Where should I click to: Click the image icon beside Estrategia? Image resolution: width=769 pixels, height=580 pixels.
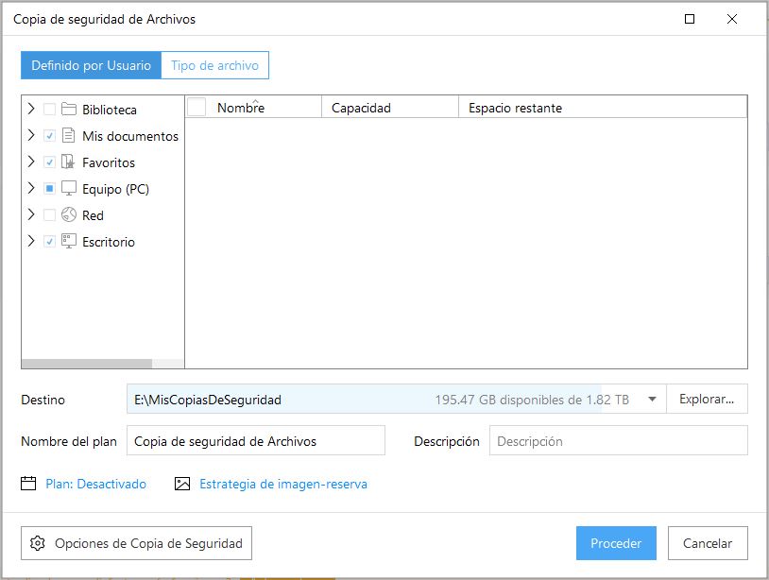coord(182,484)
